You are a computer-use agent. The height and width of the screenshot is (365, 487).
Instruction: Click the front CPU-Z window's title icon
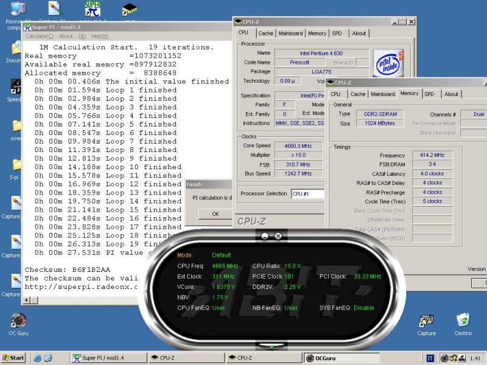coord(331,83)
